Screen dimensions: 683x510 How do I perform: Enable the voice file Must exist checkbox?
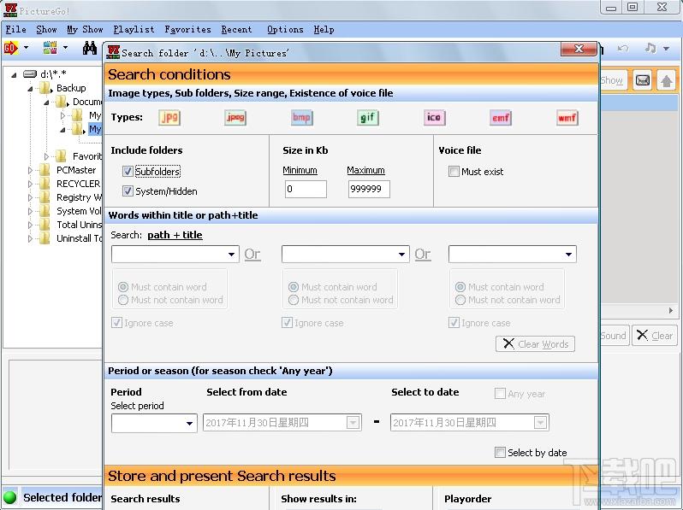pyautogui.click(x=454, y=172)
